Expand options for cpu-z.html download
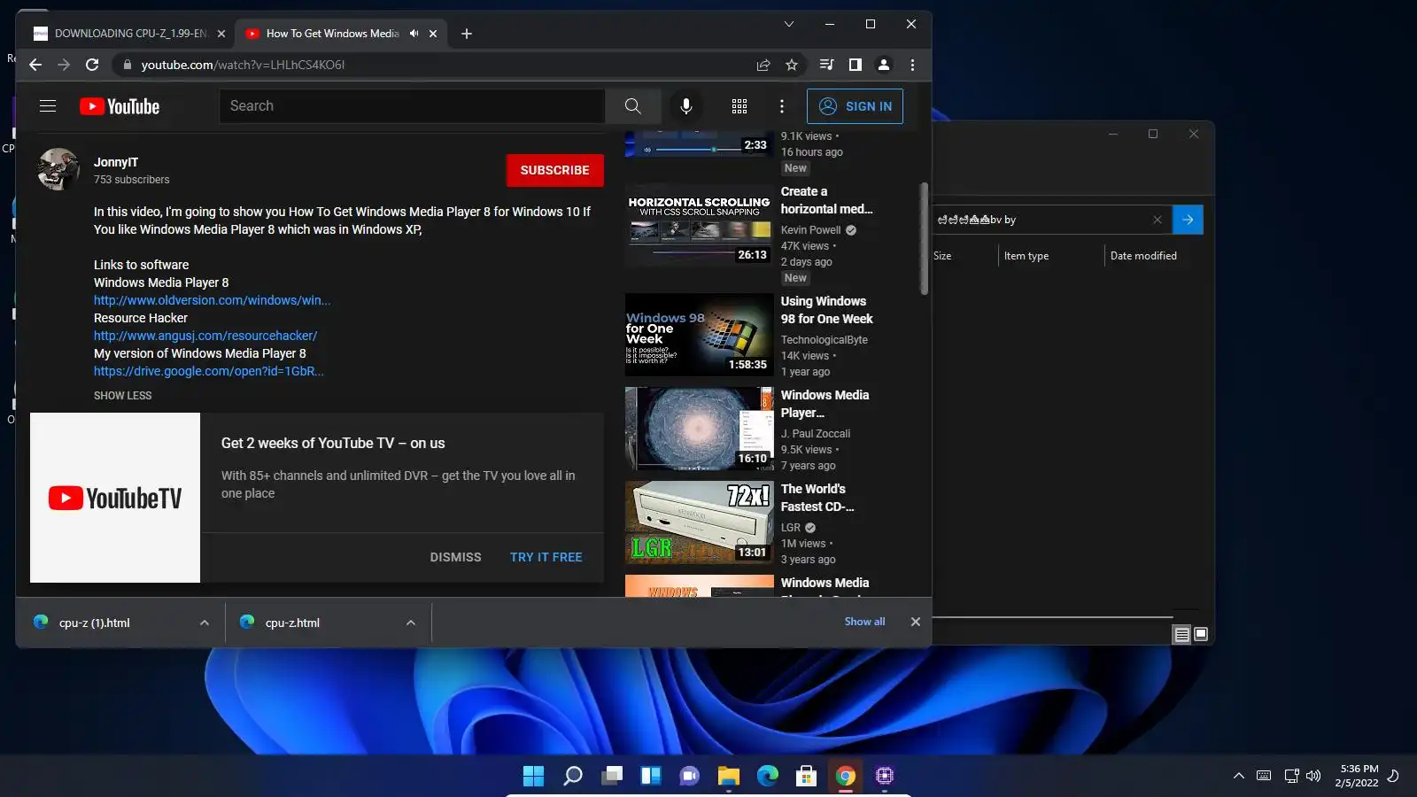This screenshot has width=1417, height=797. point(411,623)
